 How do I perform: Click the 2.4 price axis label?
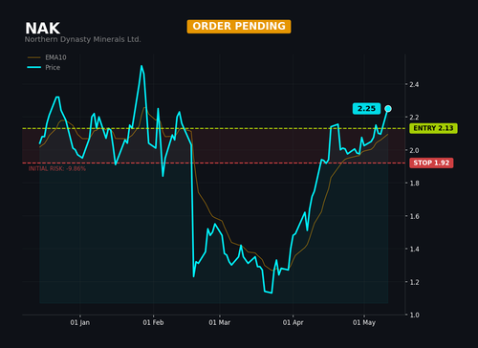coord(414,84)
